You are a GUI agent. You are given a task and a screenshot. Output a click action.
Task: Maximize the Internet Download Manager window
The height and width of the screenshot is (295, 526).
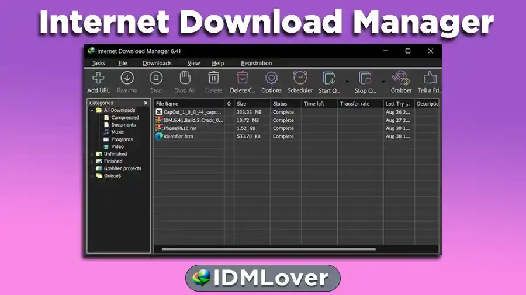(408, 51)
